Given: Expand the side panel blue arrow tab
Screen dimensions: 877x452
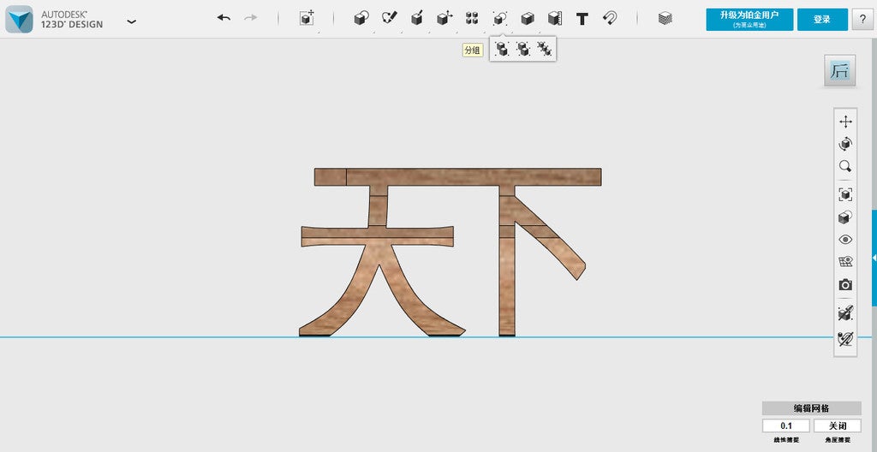Looking at the screenshot, I should 874,258.
